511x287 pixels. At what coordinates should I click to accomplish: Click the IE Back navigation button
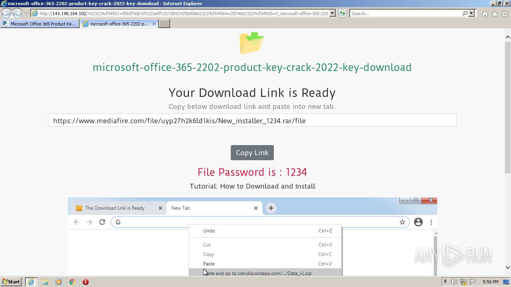(x=6, y=13)
